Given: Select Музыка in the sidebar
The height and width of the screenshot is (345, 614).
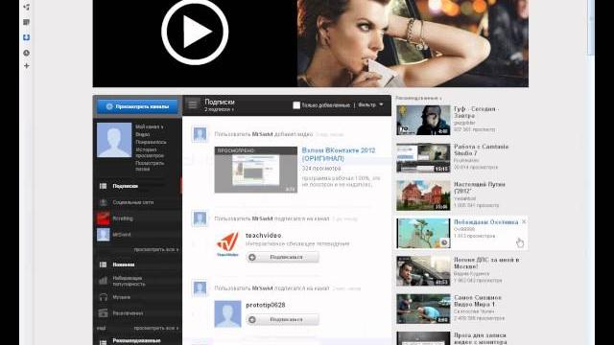Looking at the screenshot, I should [122, 297].
